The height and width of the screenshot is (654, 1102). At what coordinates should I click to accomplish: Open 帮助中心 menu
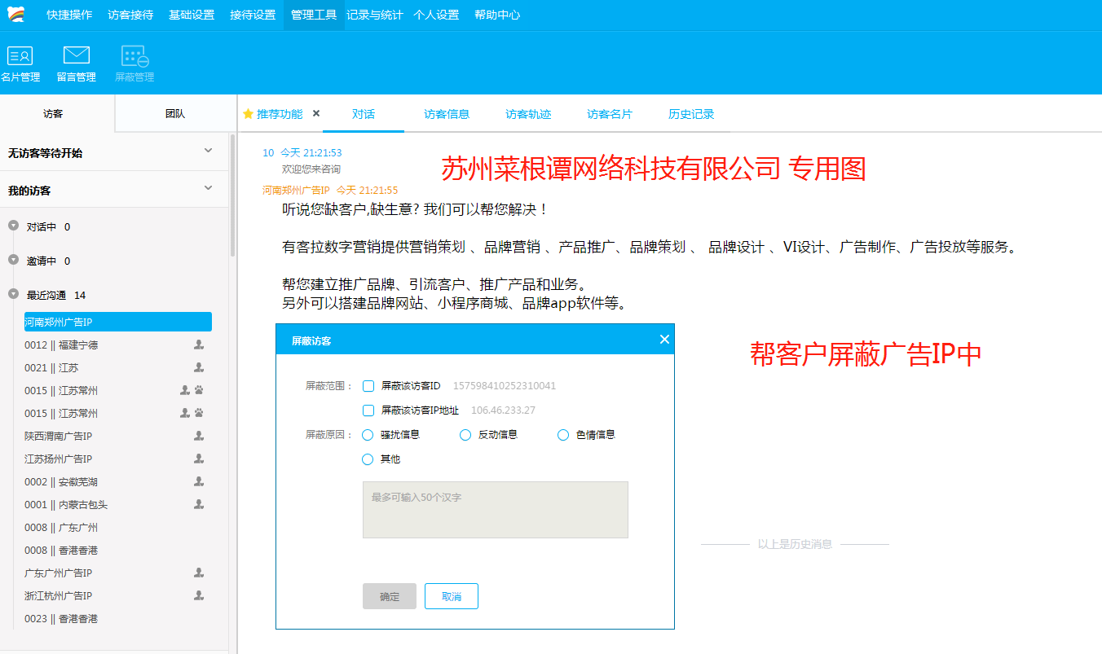pos(497,15)
